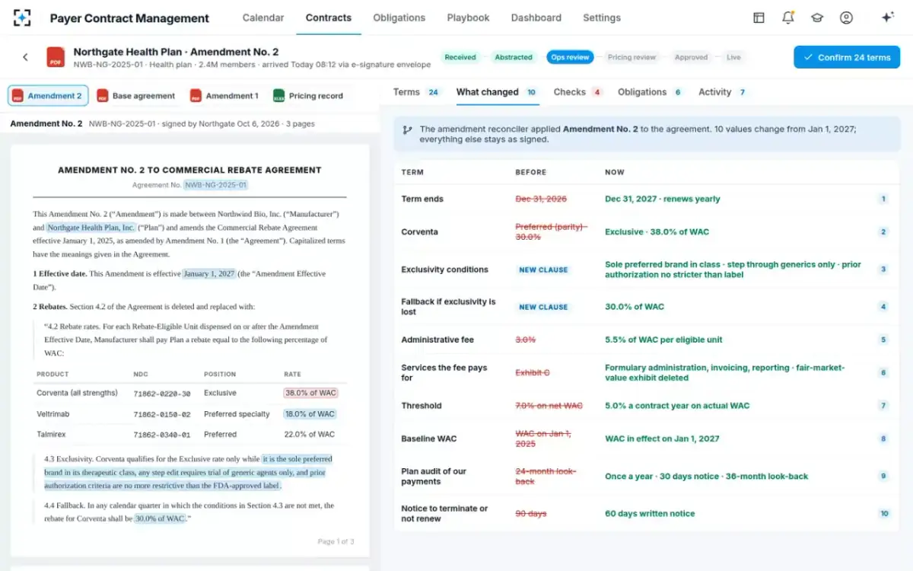Image resolution: width=913 pixels, height=571 pixels.
Task: Click change number 1 badge for Term ends
Action: (x=883, y=199)
